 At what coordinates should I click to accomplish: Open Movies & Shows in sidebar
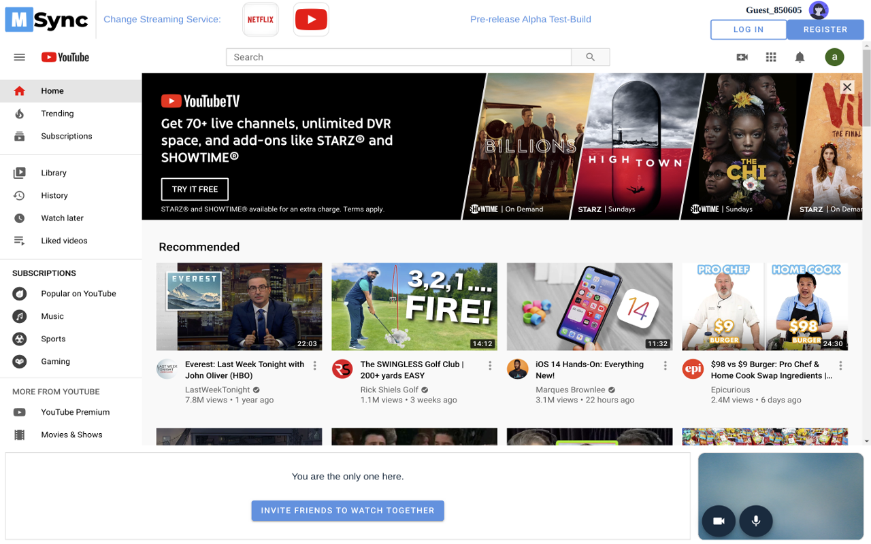pyautogui.click(x=71, y=435)
